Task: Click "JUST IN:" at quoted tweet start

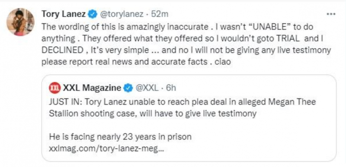Action: pos(65,102)
